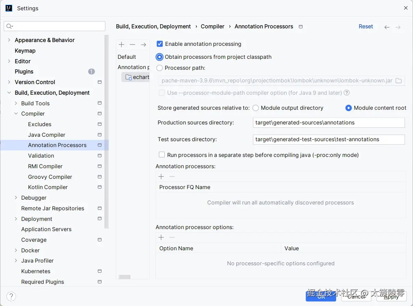Select Kotlin Compiler in the settings tree
The width and height of the screenshot is (413, 306).
coord(48,187)
